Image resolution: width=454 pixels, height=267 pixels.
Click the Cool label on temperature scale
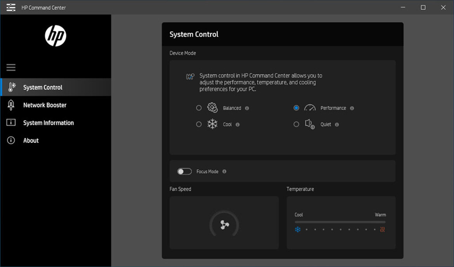[299, 215]
